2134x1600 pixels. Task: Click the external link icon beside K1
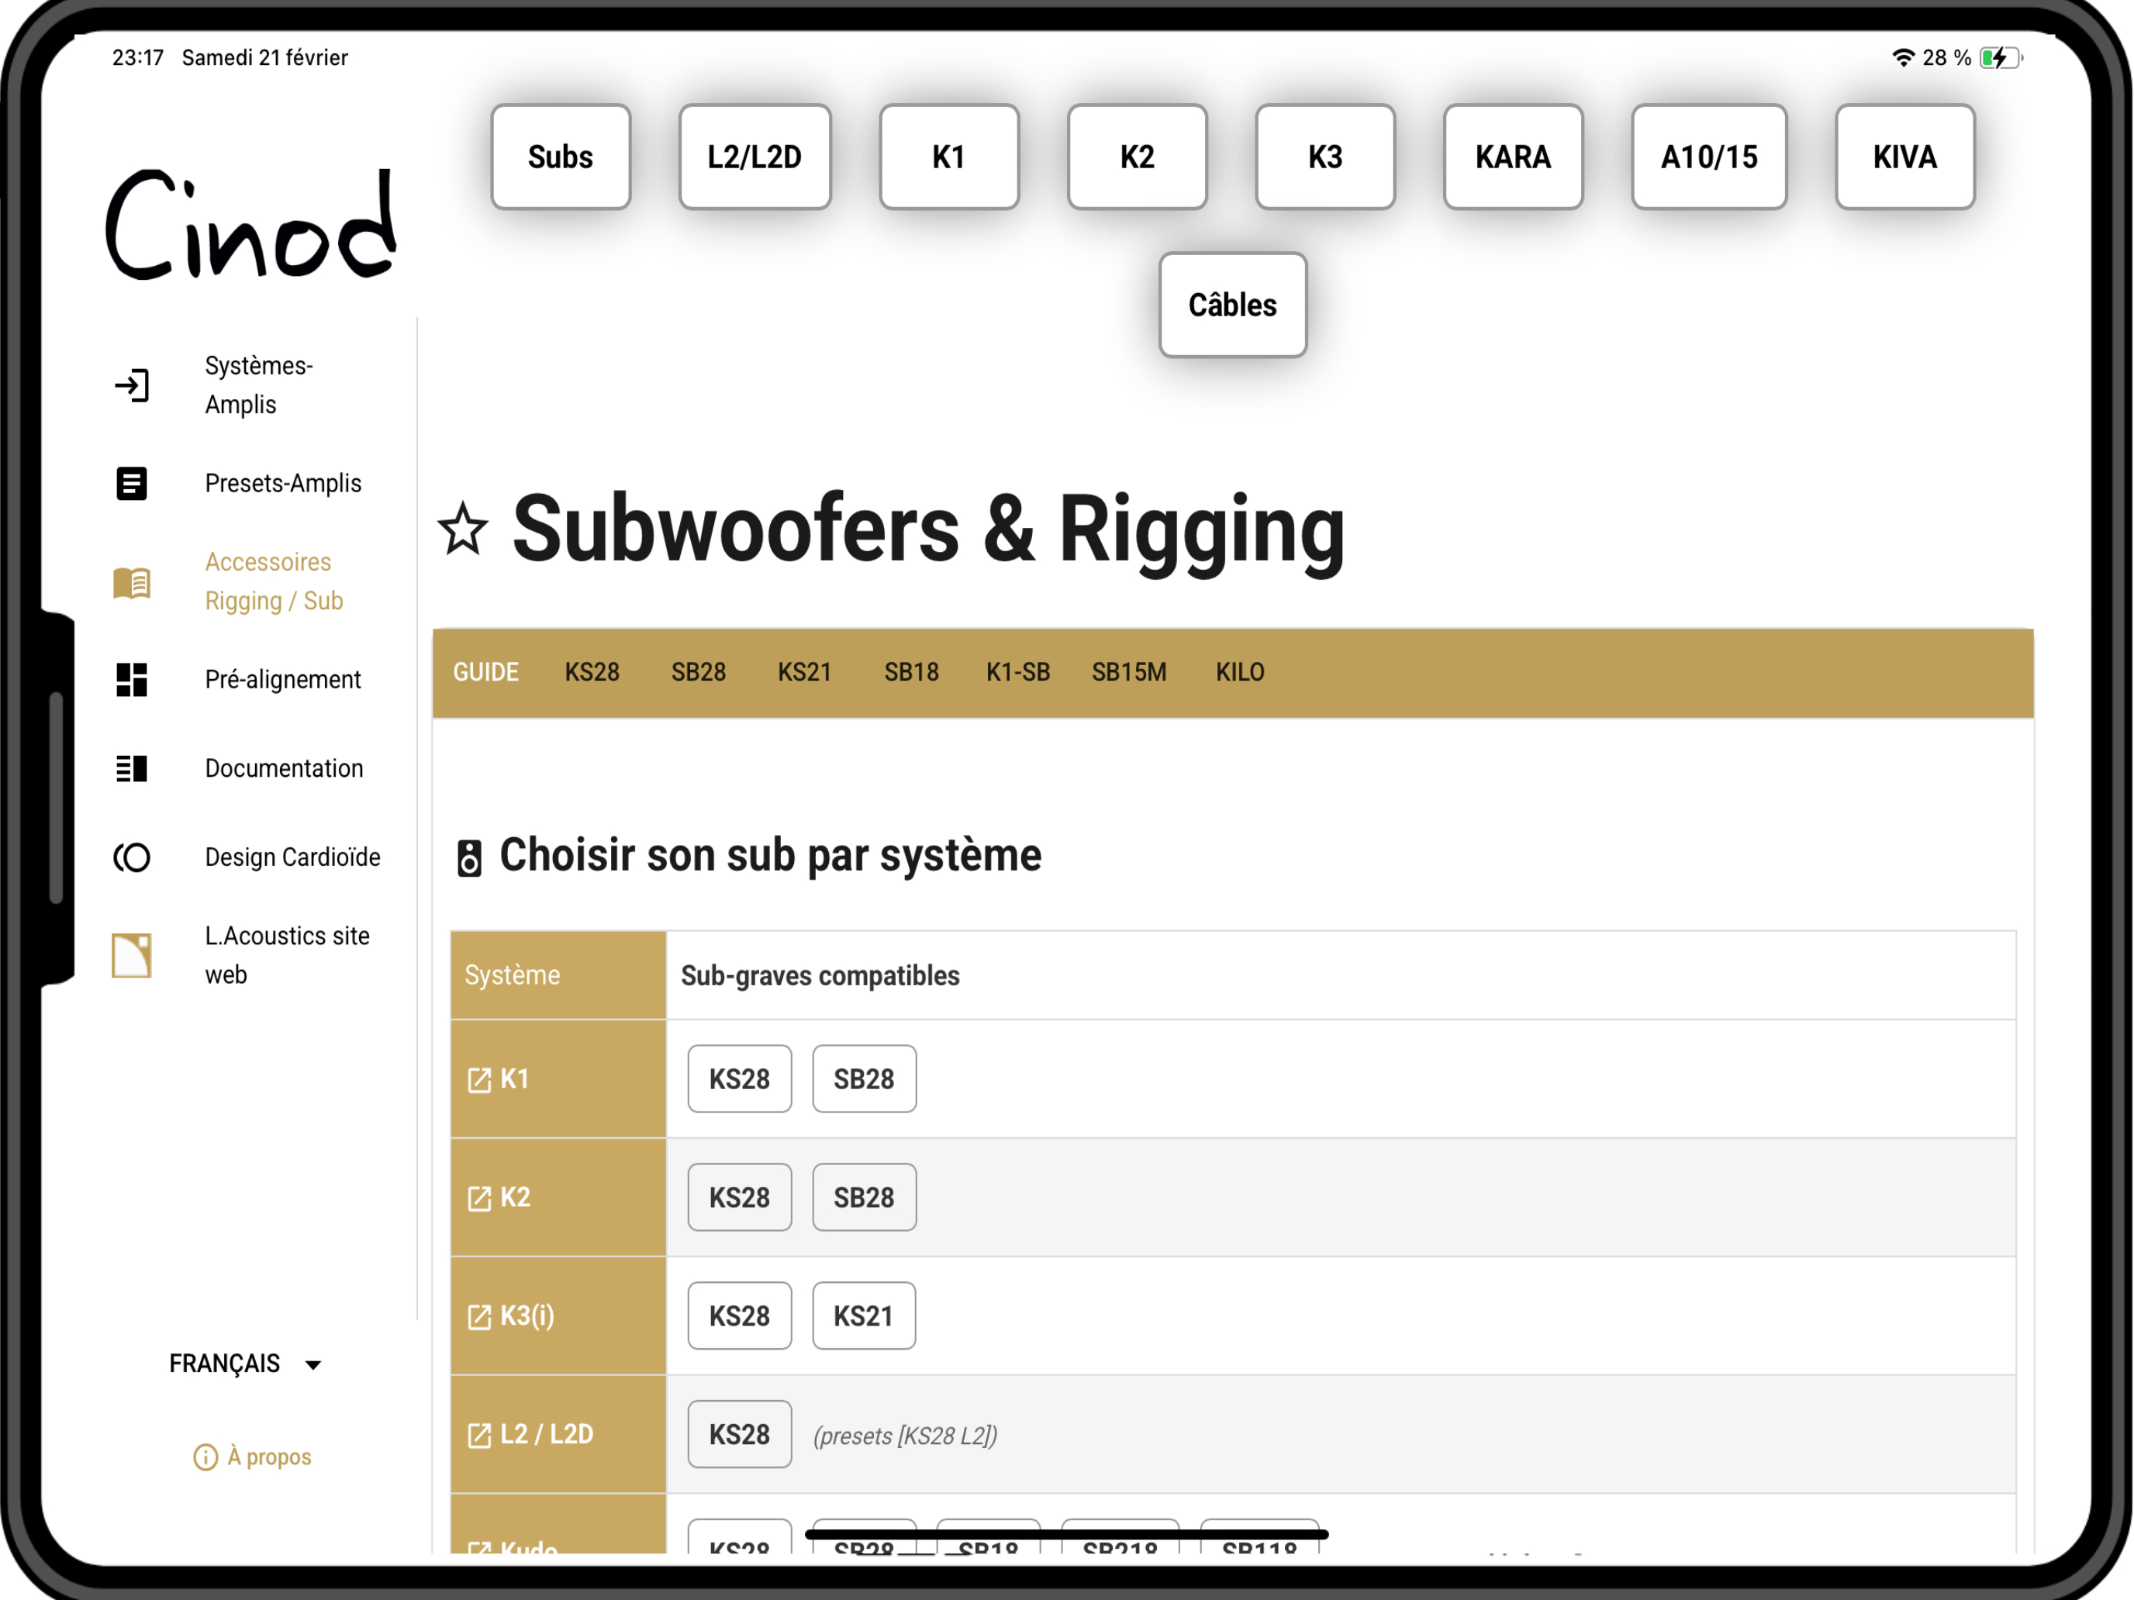point(479,1080)
